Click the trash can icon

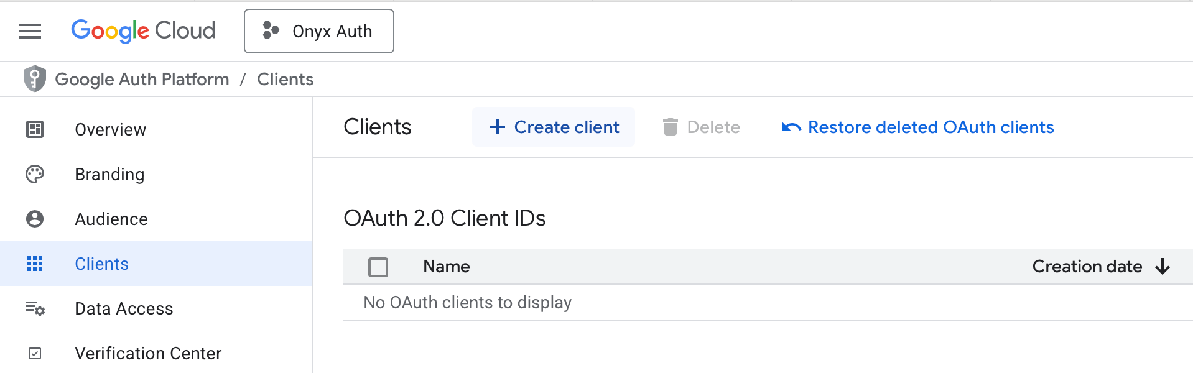coord(670,127)
